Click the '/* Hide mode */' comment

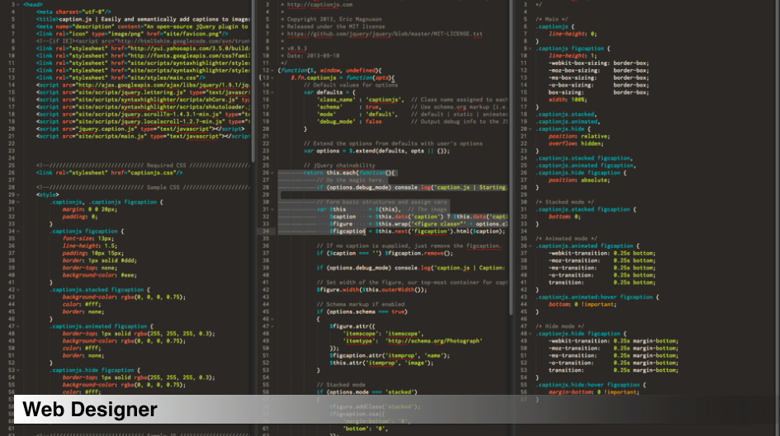561,326
